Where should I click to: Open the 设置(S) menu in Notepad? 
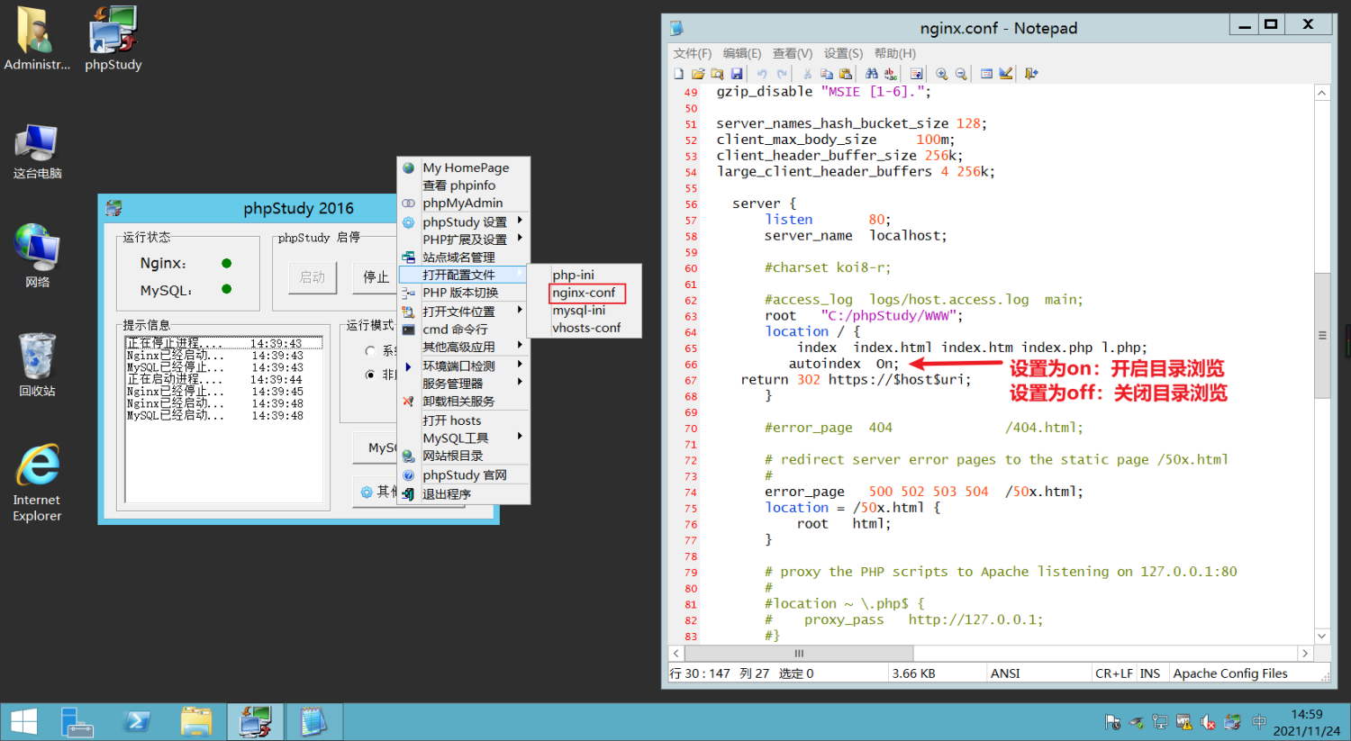(843, 53)
